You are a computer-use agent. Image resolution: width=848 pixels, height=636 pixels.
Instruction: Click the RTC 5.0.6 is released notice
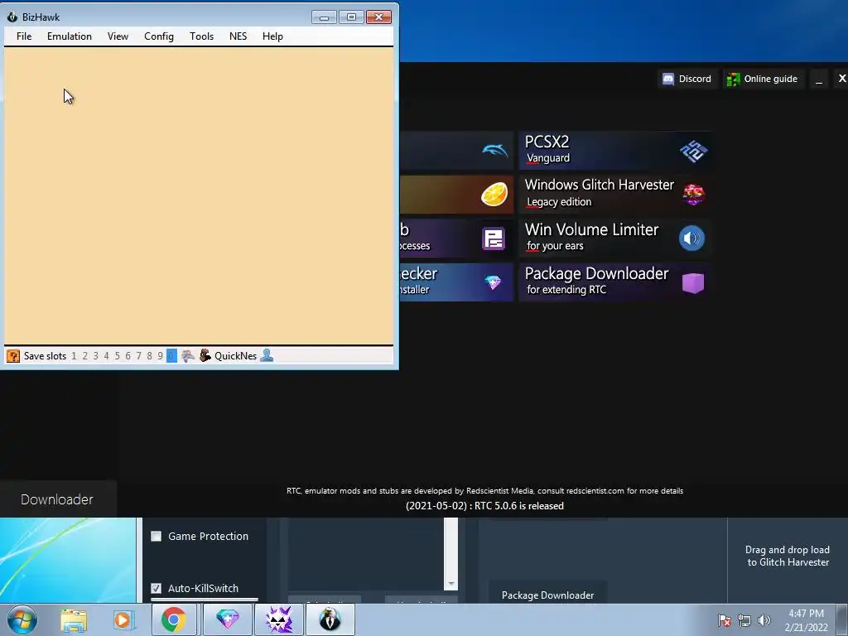(x=484, y=506)
